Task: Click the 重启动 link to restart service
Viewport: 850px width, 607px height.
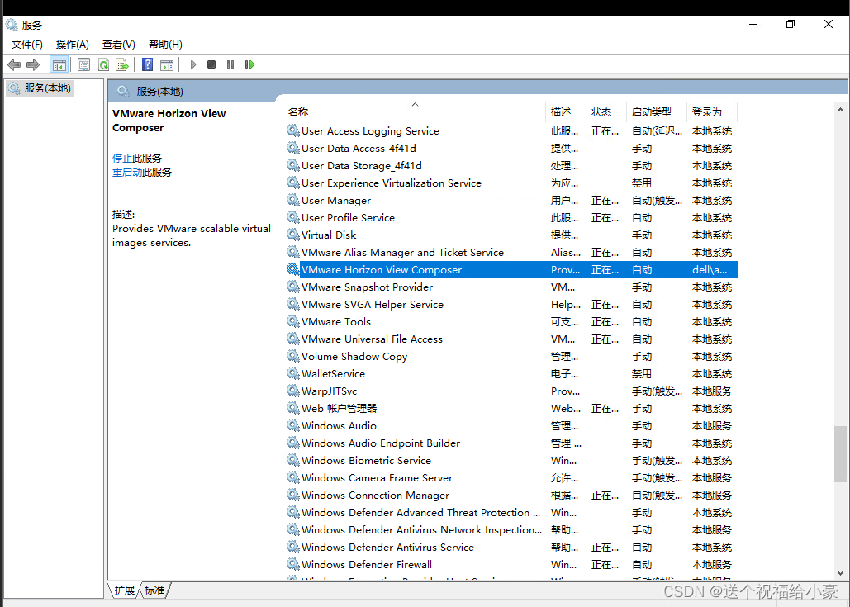Action: pyautogui.click(x=127, y=173)
